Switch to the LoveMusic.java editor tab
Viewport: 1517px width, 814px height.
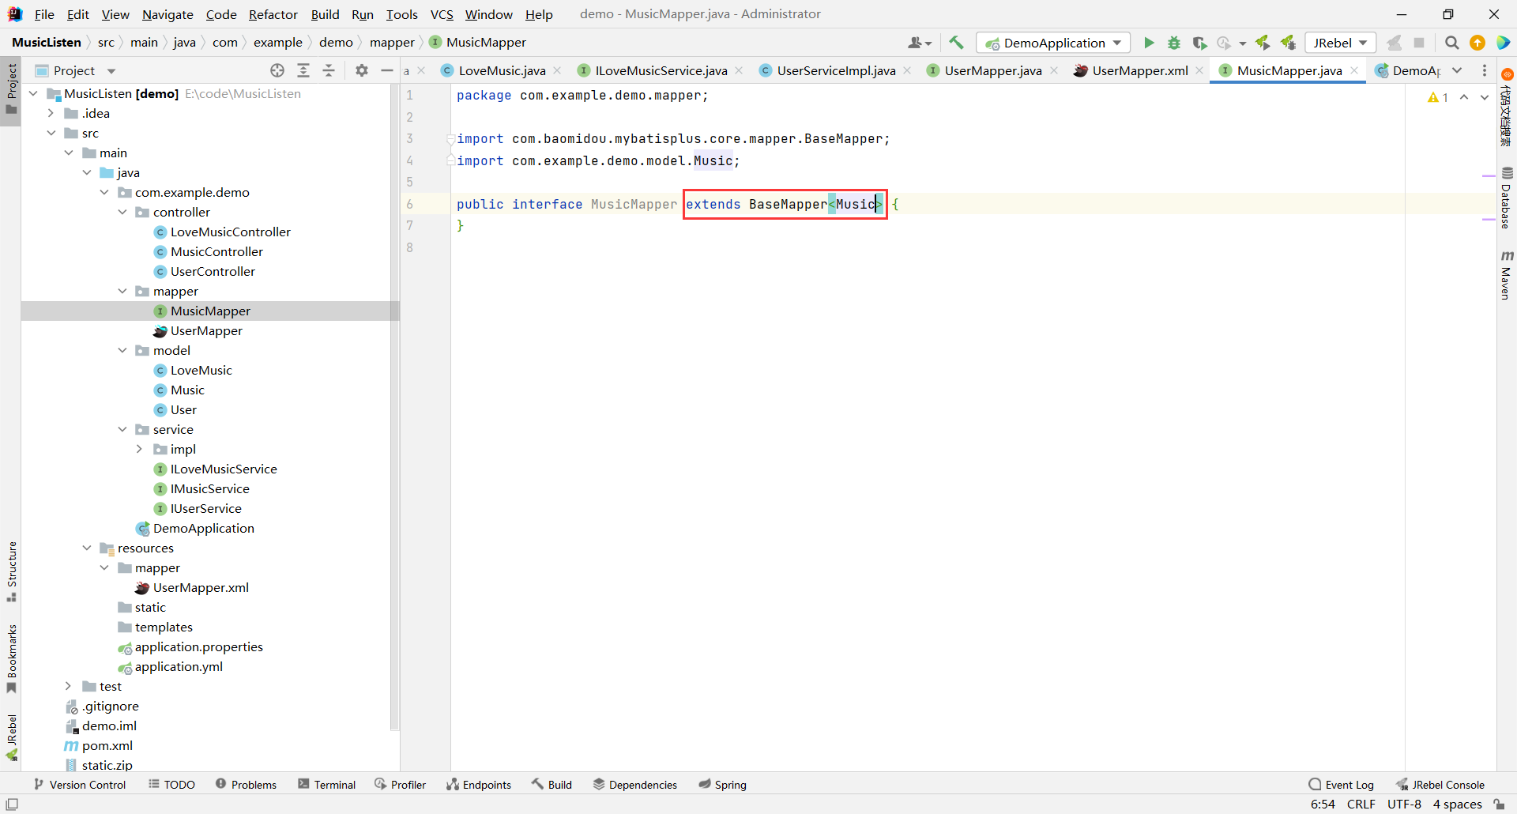pyautogui.click(x=502, y=70)
